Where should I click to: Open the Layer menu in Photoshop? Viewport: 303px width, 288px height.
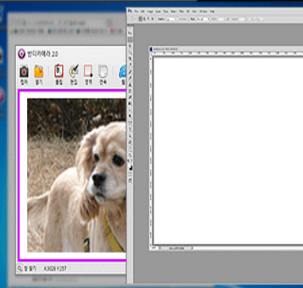click(x=158, y=12)
